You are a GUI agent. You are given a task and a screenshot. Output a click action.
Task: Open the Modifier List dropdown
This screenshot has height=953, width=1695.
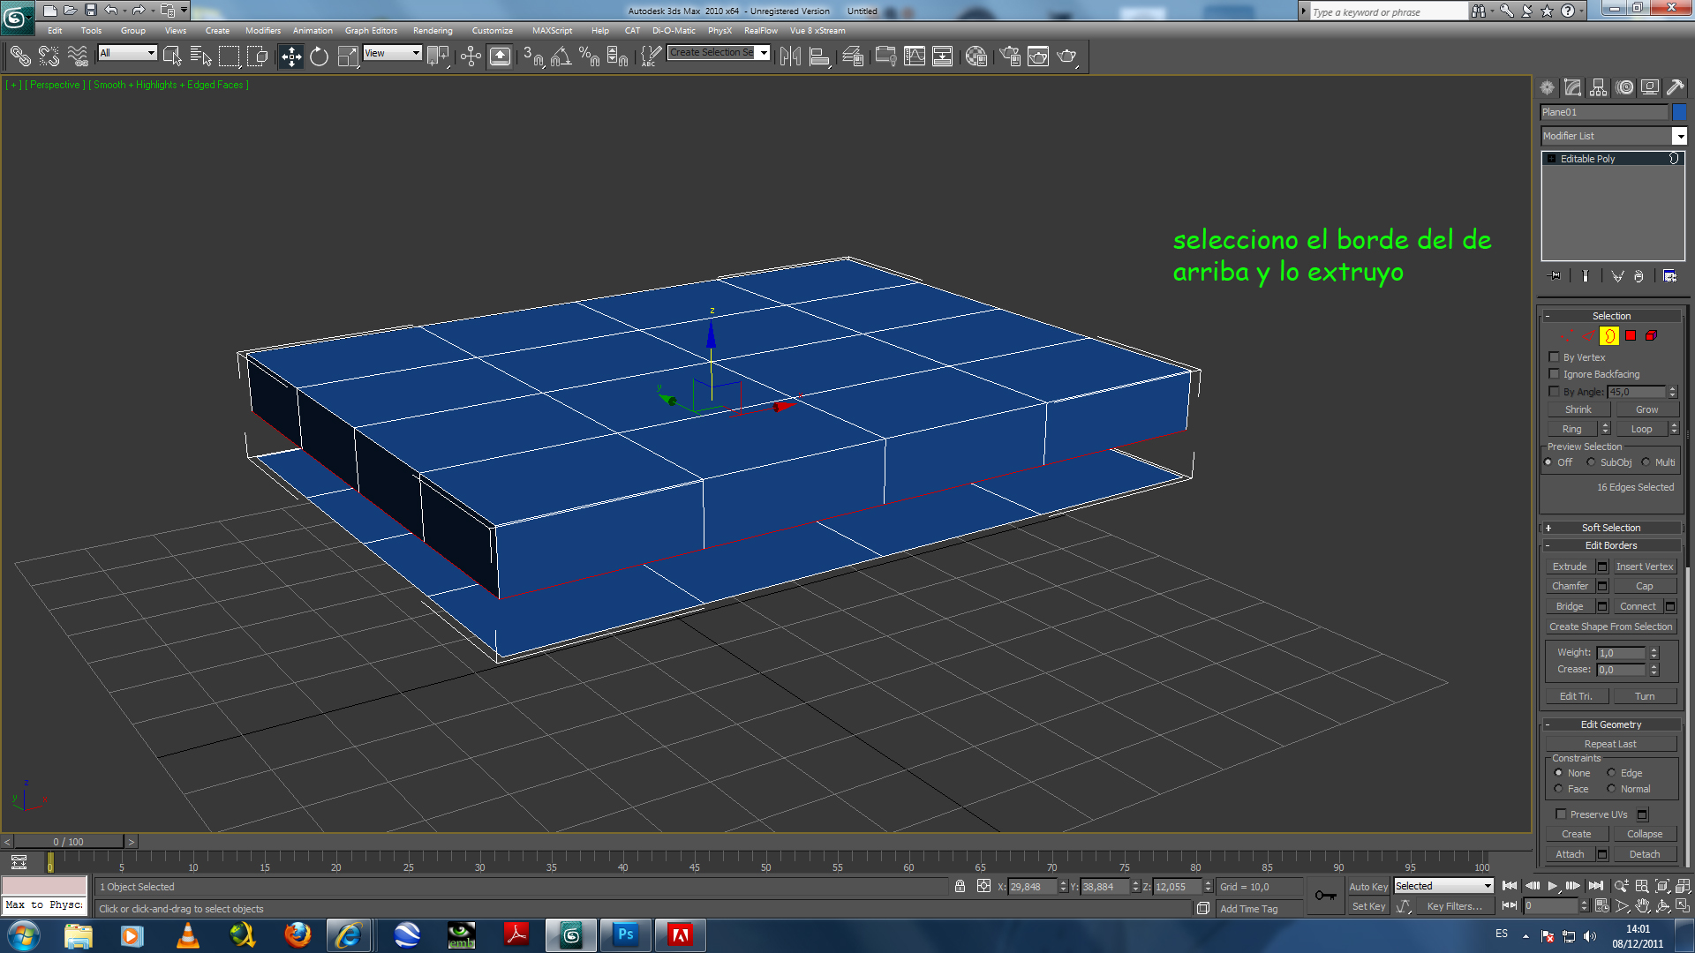[1679, 136]
